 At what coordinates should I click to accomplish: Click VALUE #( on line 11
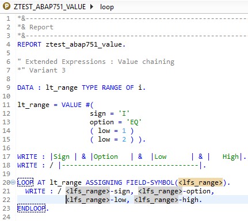point(78,105)
